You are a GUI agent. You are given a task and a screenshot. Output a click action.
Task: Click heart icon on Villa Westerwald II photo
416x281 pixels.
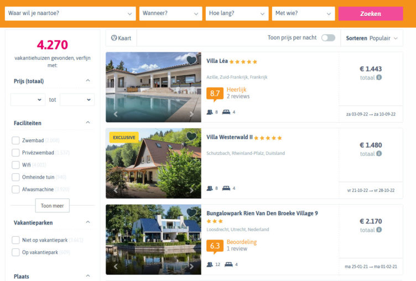191,136
